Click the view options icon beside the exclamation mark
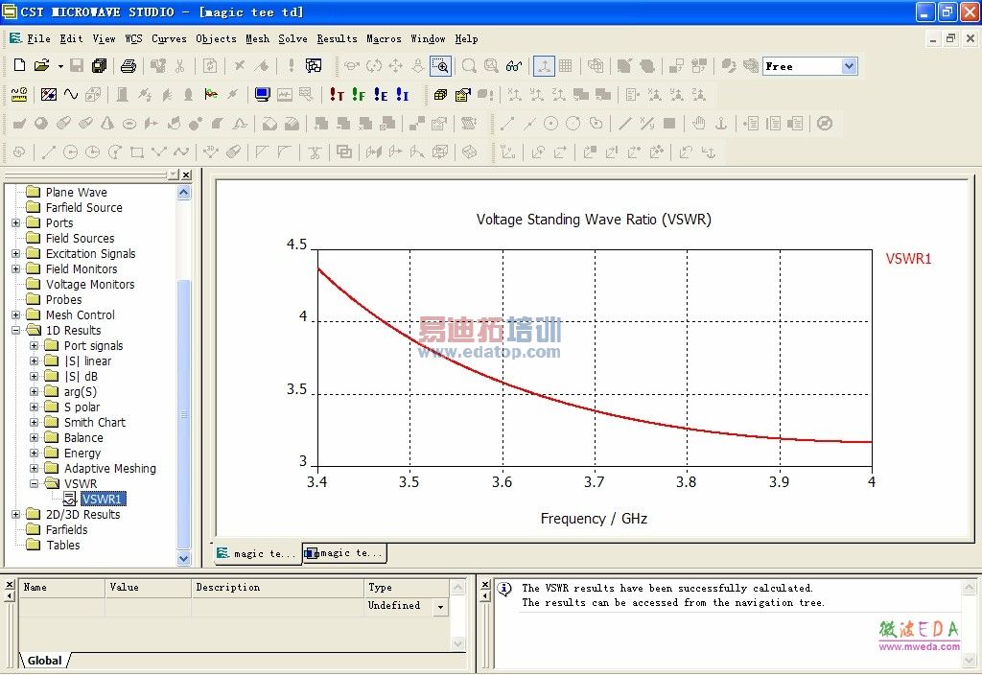 click(x=314, y=65)
